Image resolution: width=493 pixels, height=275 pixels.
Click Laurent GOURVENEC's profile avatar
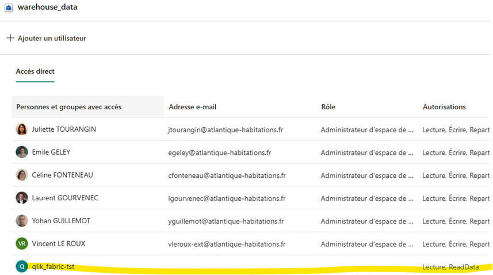click(21, 198)
